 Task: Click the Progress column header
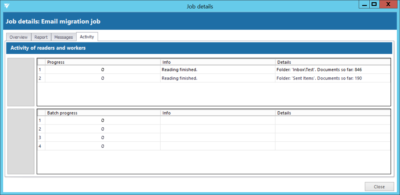coord(102,62)
